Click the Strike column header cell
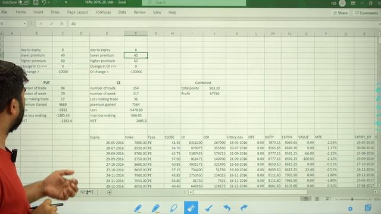 (x=136, y=137)
